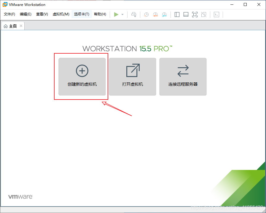The width and height of the screenshot is (266, 213).
Task: Click the 打开虚拟机 tile
Action: tap(133, 77)
